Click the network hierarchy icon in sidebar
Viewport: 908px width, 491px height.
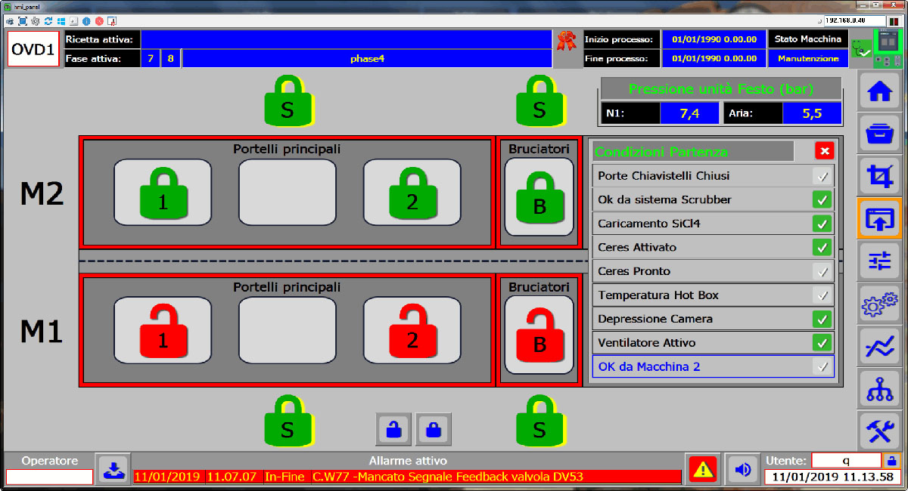pos(879,389)
